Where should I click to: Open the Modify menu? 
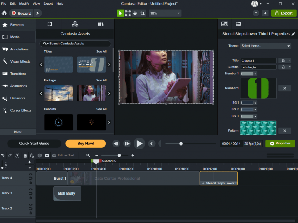pos(24,3)
